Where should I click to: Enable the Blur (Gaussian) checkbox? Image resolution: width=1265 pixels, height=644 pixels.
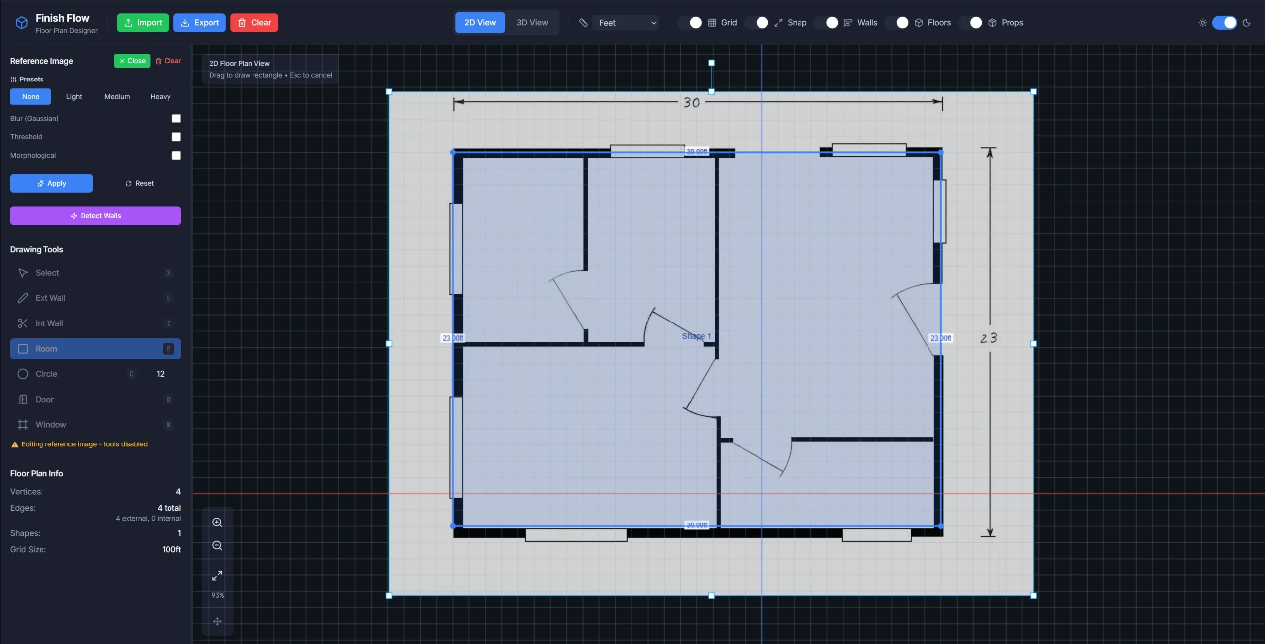(x=176, y=119)
